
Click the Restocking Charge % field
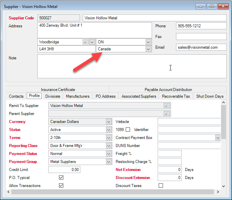click(x=170, y=162)
